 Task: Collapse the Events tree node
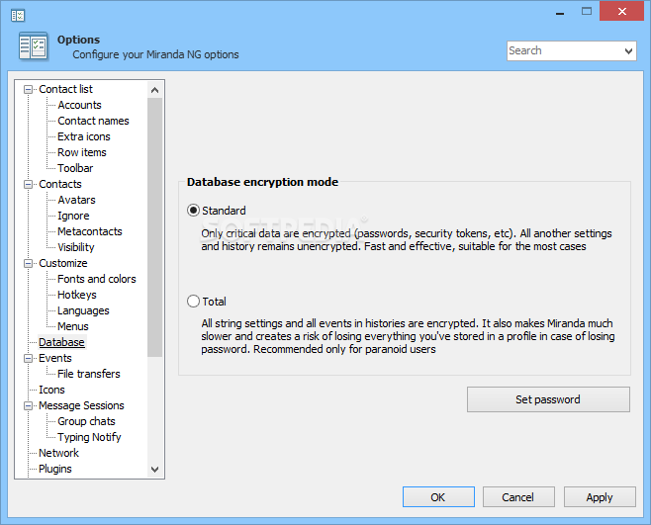click(x=28, y=358)
